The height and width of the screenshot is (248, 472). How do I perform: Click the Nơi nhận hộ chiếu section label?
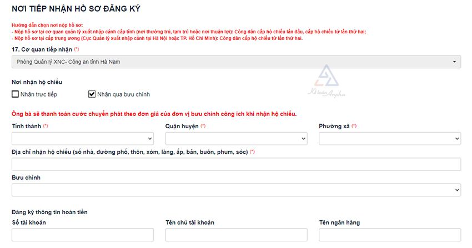tap(37, 82)
